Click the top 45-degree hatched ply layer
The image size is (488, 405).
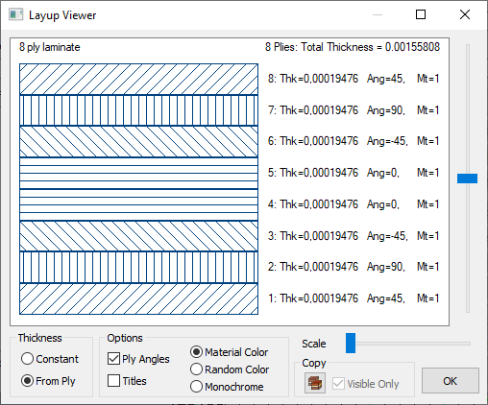pyautogui.click(x=138, y=79)
